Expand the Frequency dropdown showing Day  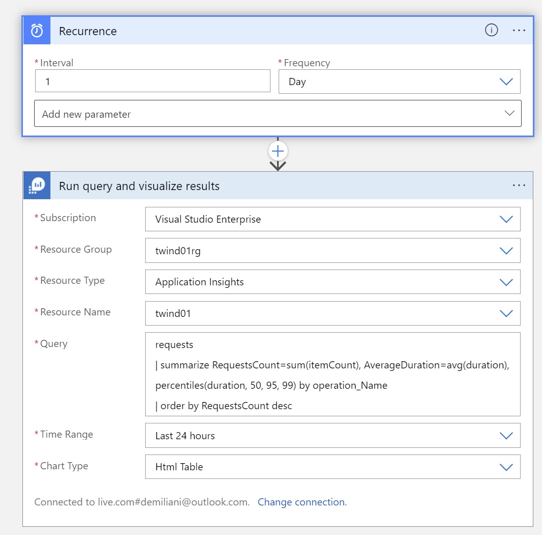point(399,82)
